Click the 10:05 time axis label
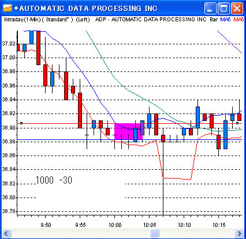246x239 pixels. click(150, 225)
